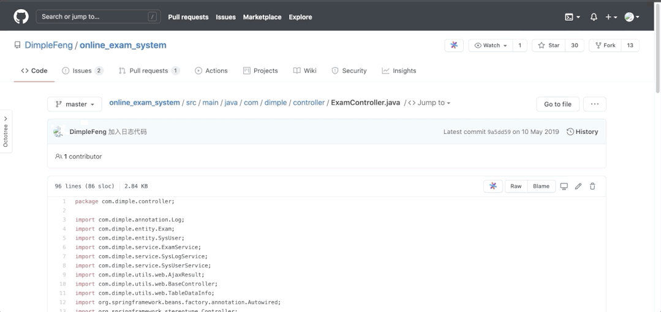This screenshot has width=661, height=312.
Task: Switch to the Issues tab
Action: tap(82, 71)
